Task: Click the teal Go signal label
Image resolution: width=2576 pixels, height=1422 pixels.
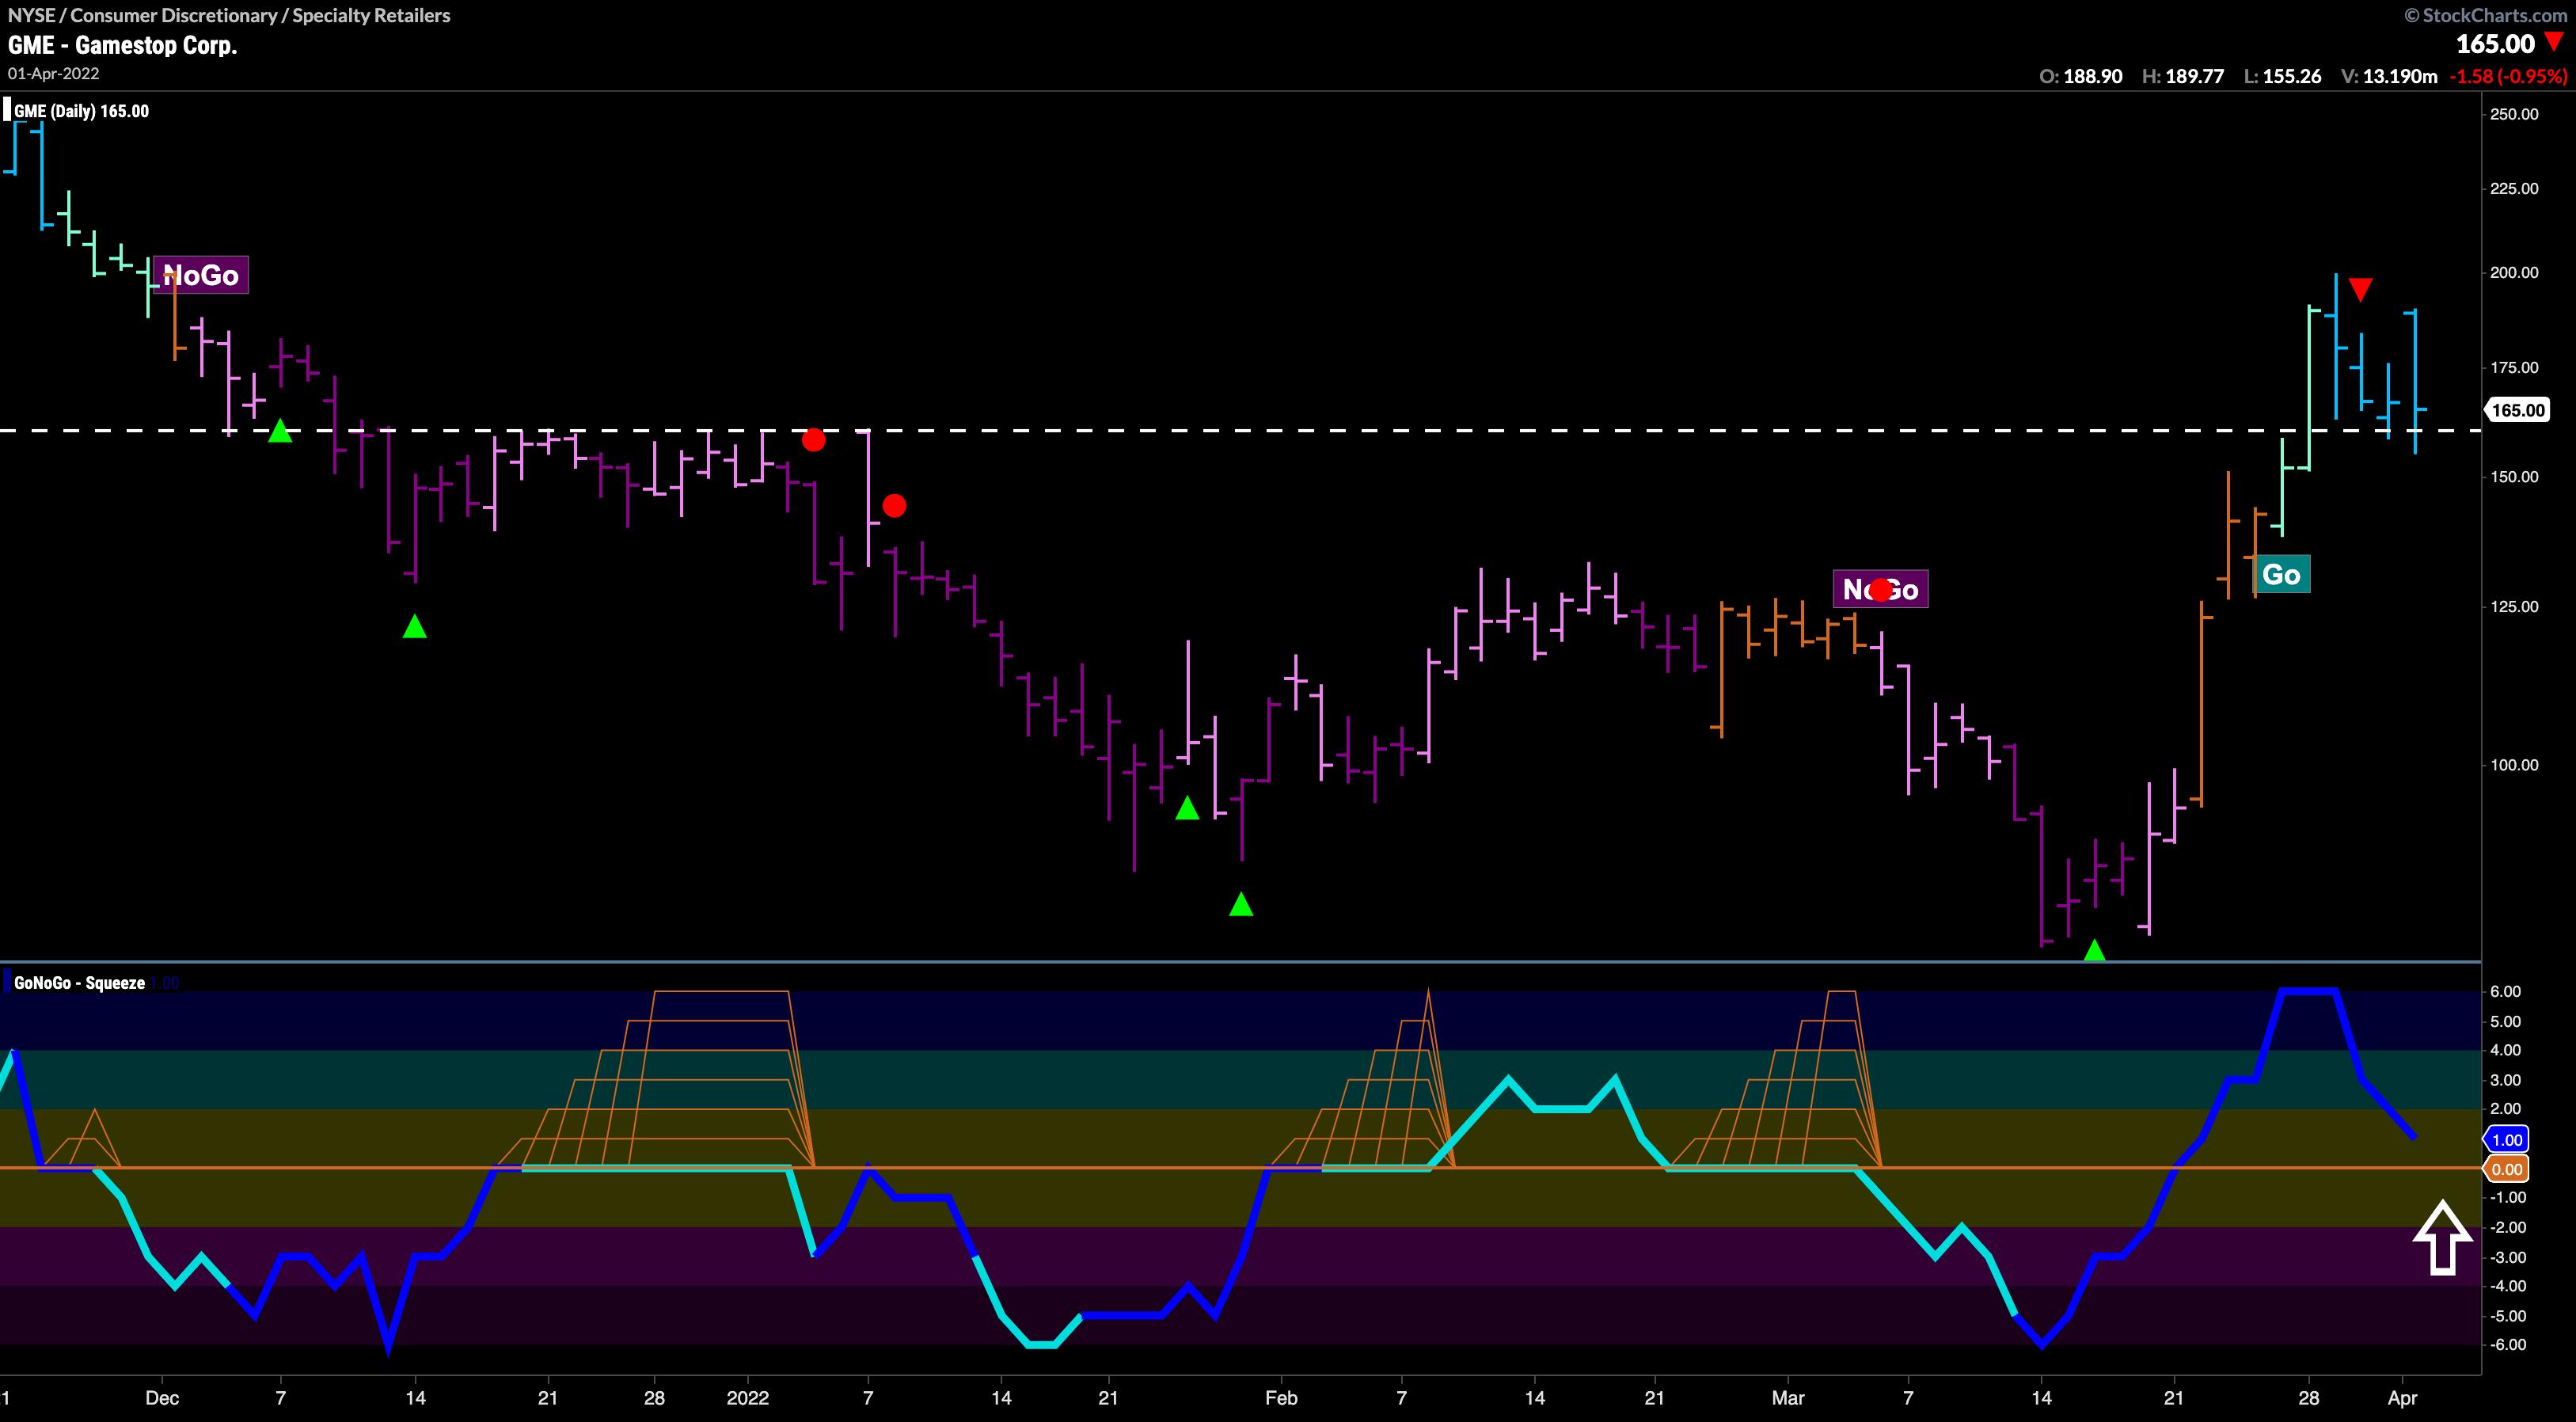Action: point(2281,574)
